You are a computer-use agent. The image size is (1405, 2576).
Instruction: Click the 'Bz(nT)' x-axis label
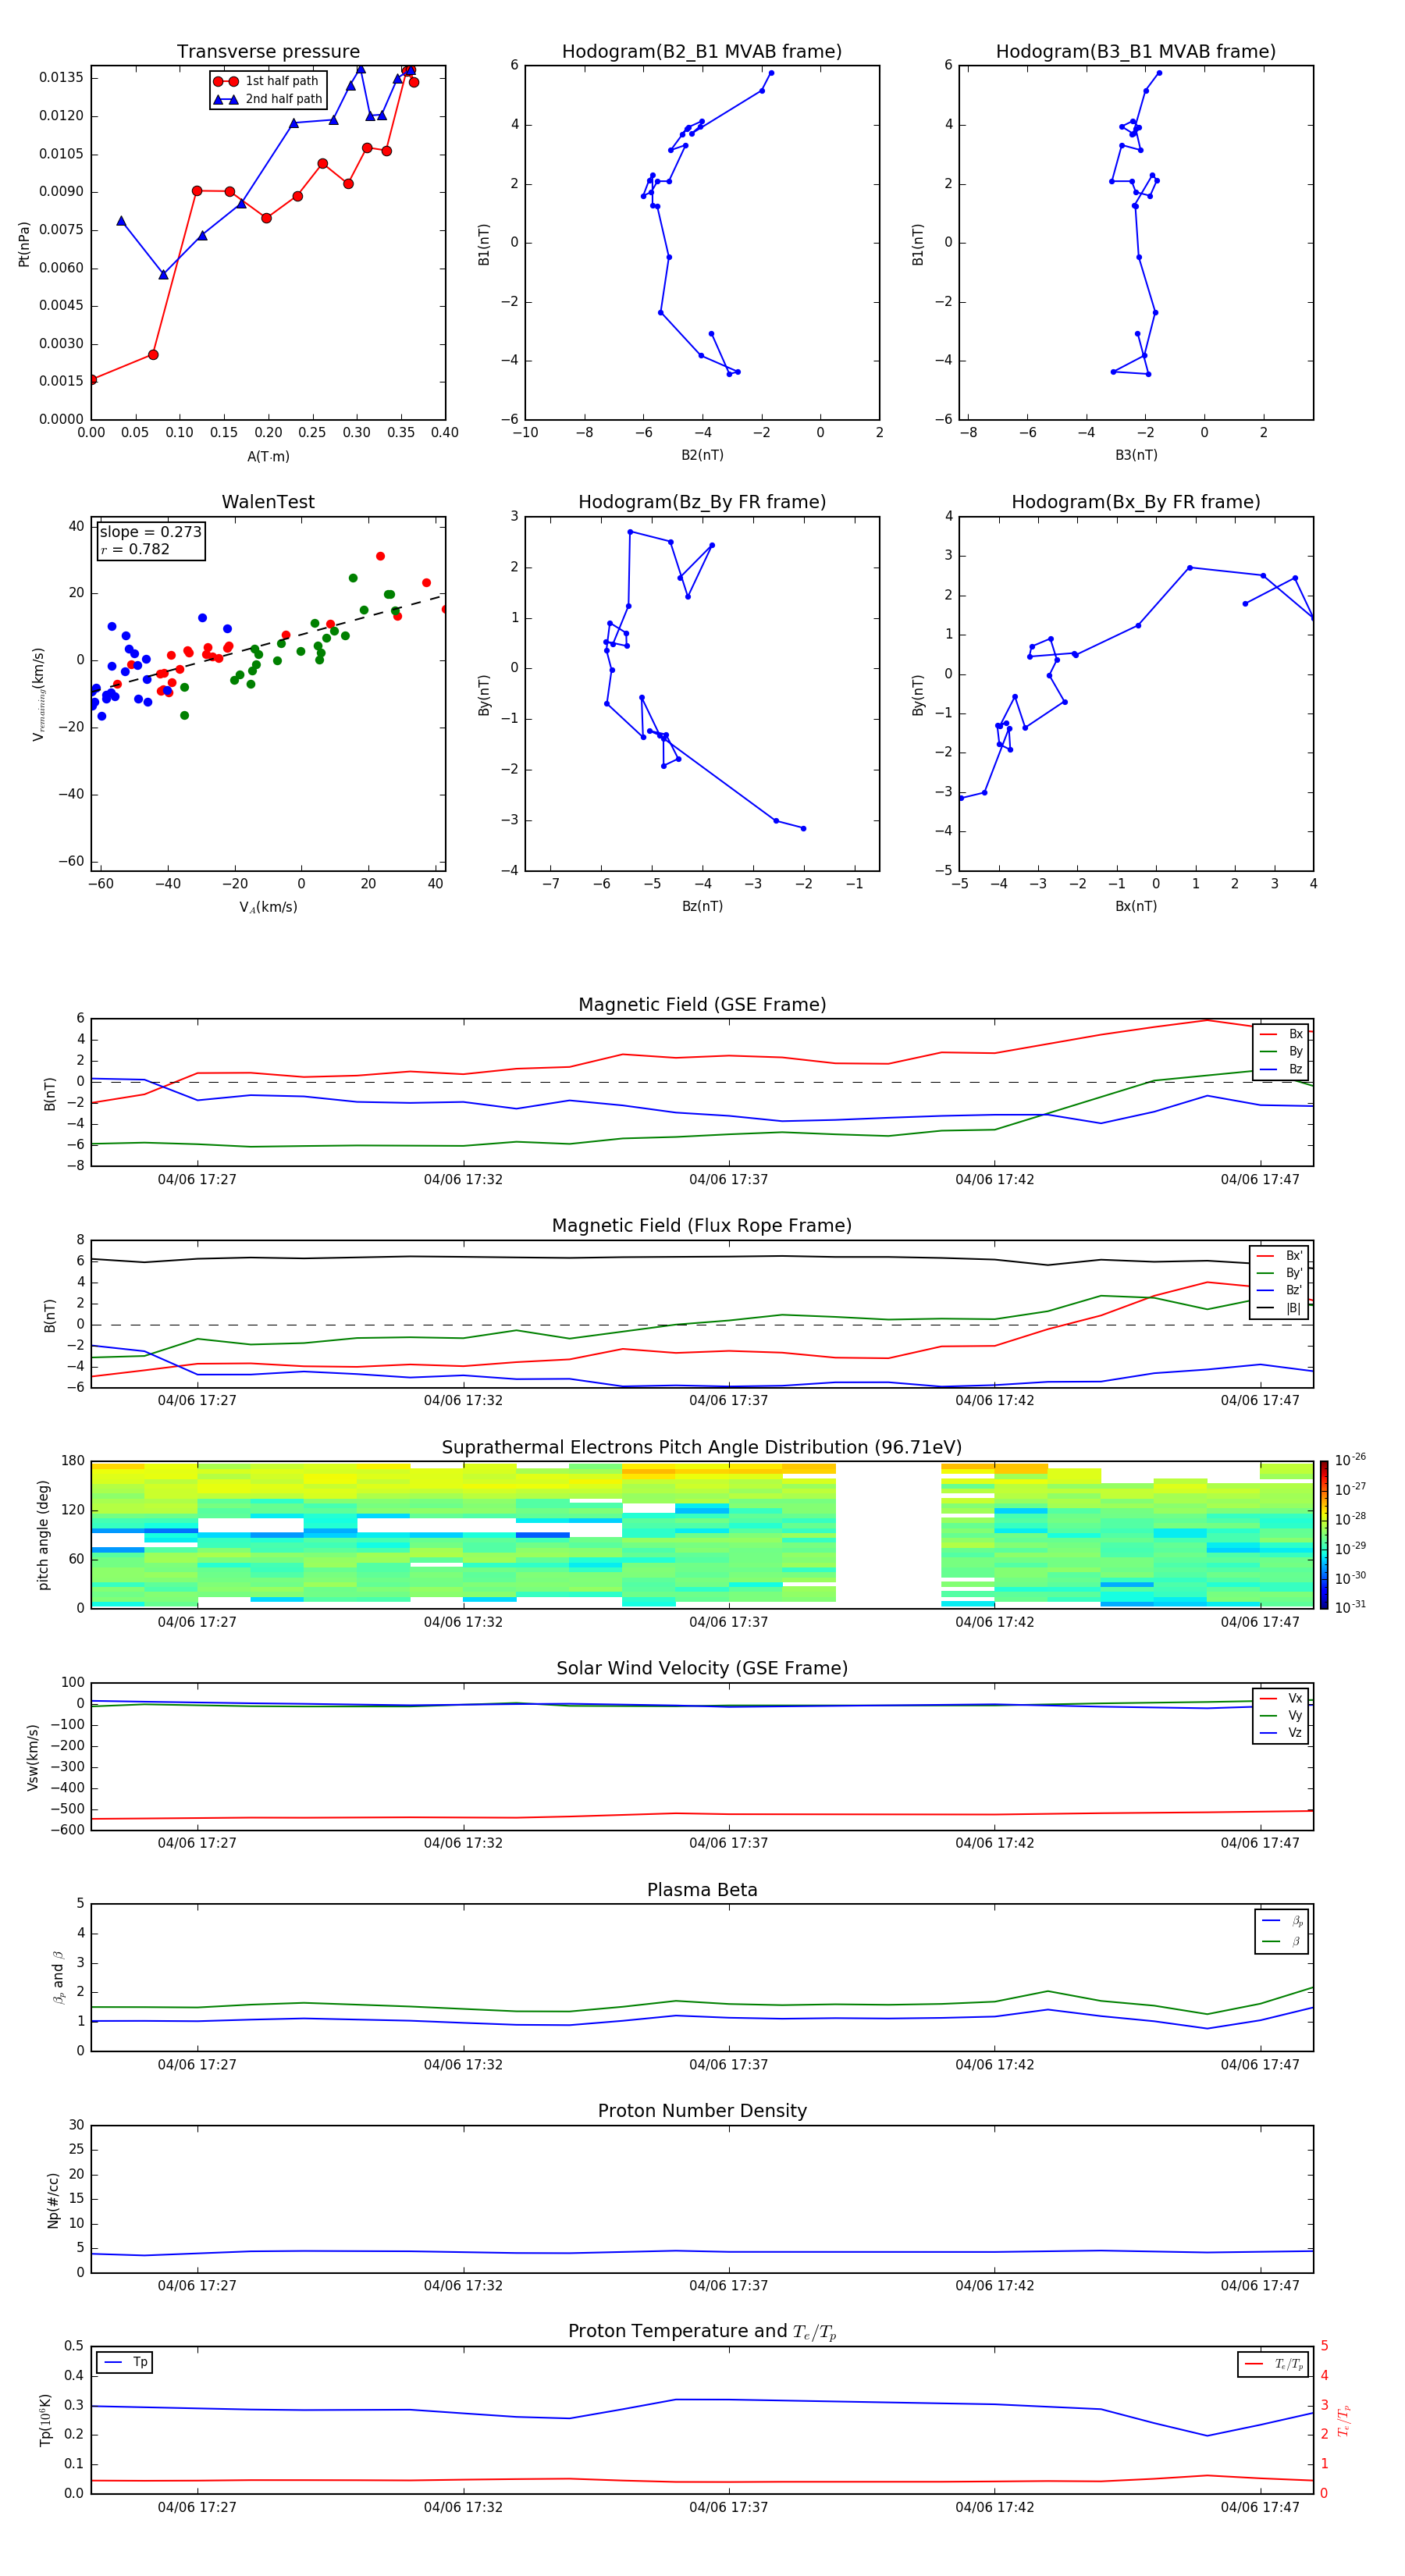pos(702,906)
